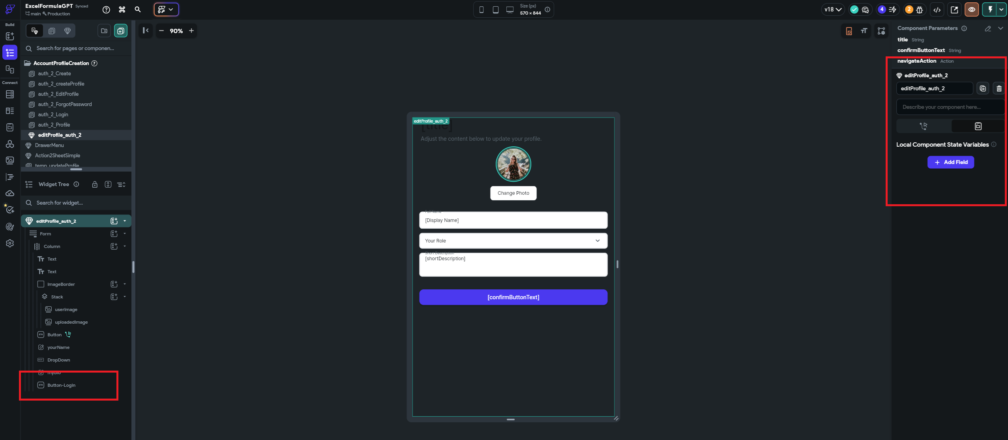Viewport: 1008px width, 440px height.
Task: Create a new folder icon
Action: click(x=104, y=31)
